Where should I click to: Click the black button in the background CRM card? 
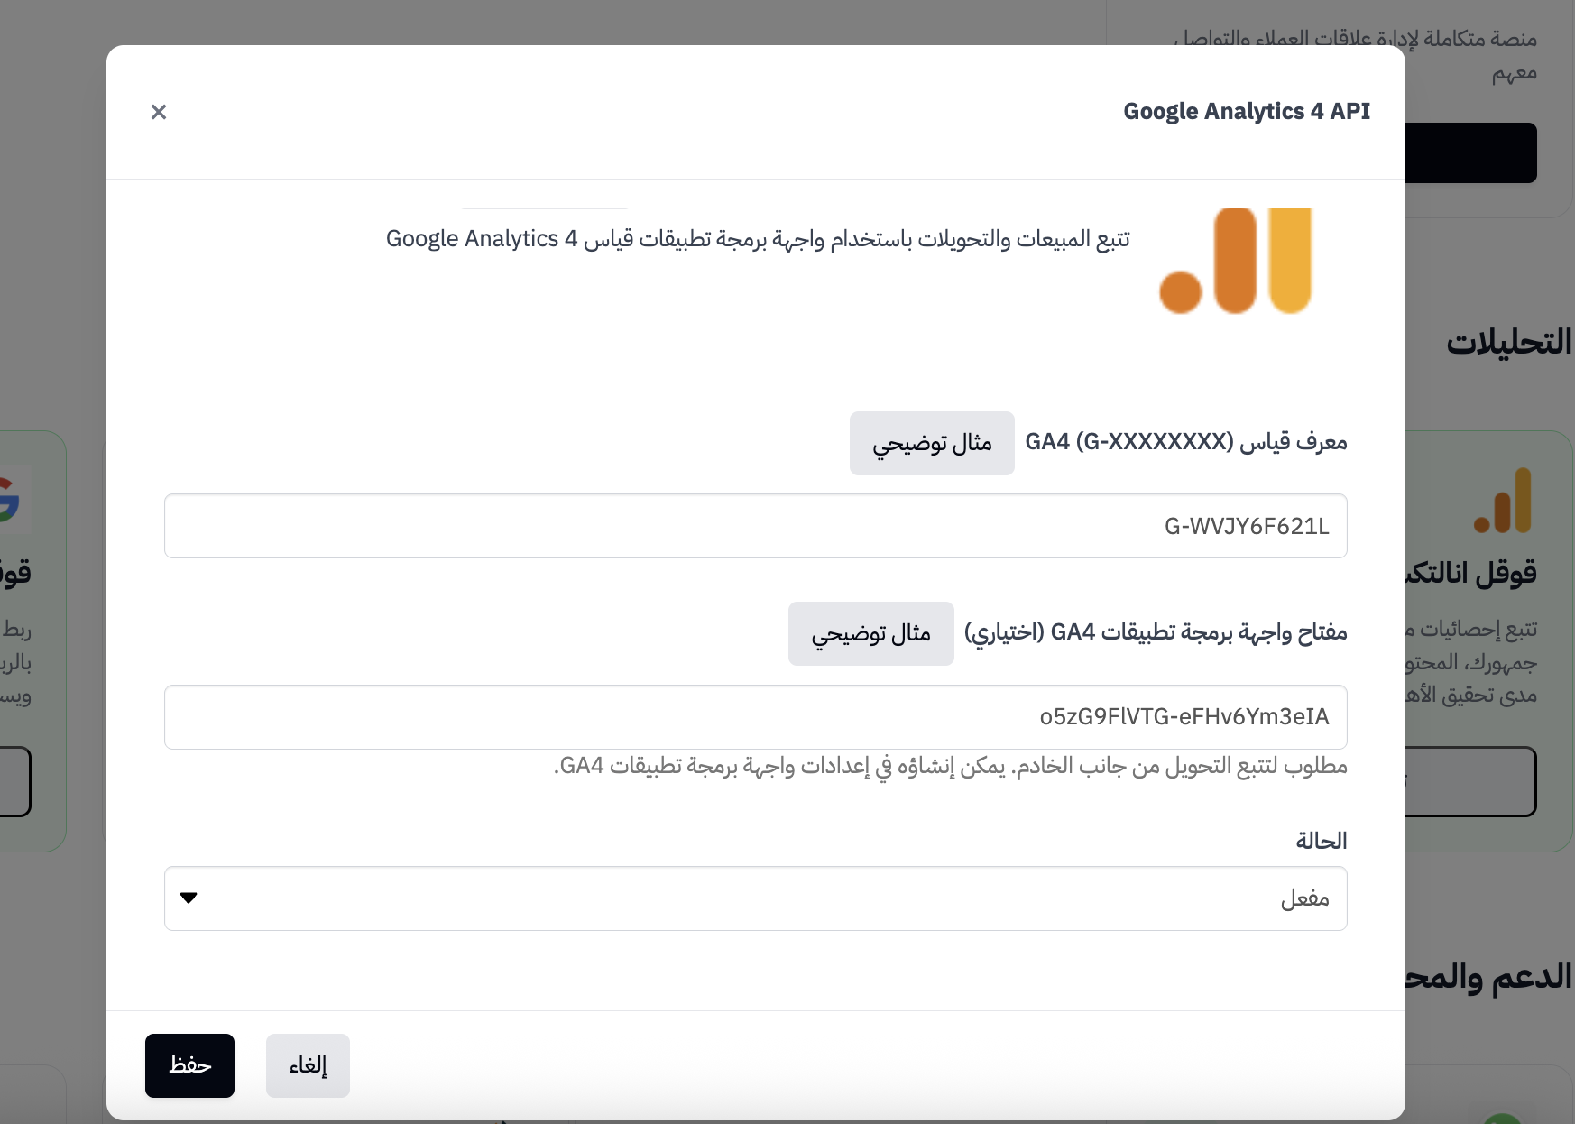click(x=1470, y=152)
